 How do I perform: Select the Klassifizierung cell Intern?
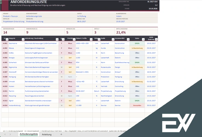(119, 16)
